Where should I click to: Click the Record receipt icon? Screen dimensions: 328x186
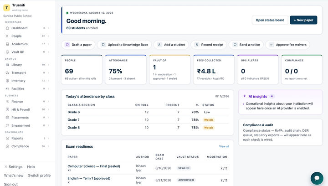[x=197, y=45]
